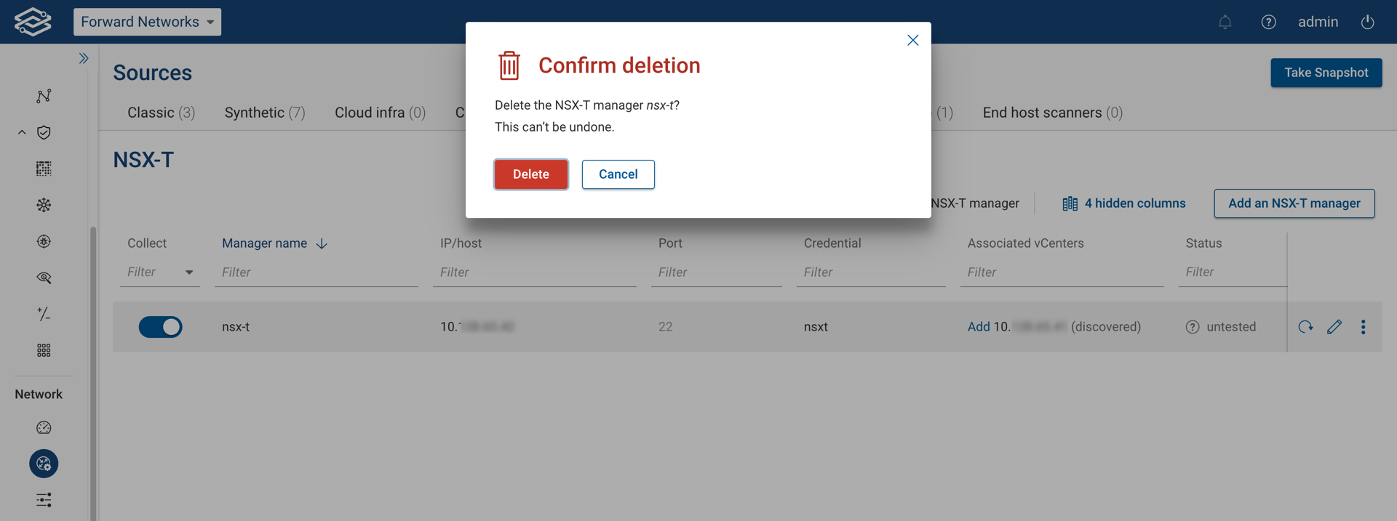Test connectivity with the refresh icon
Screen dimensions: 1397x521
tap(1305, 327)
